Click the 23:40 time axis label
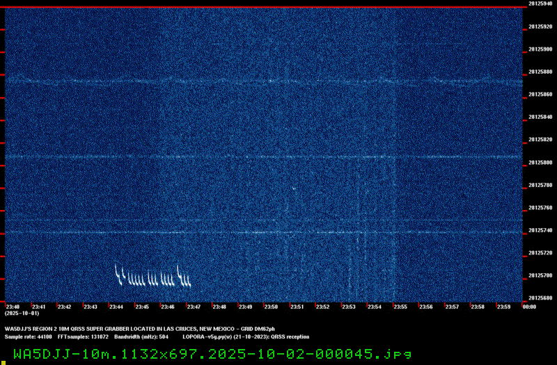The width and height of the screenshot is (557, 365). pos(13,307)
